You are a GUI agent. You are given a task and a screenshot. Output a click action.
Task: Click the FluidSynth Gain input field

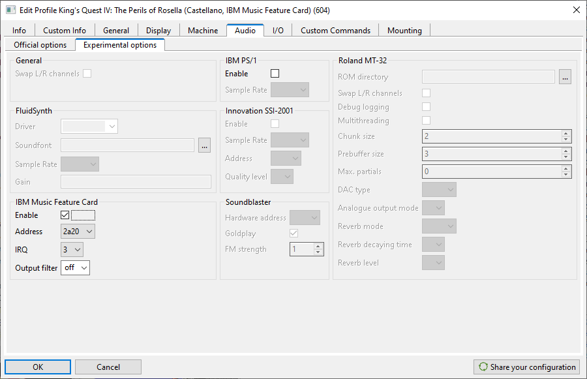(136, 182)
